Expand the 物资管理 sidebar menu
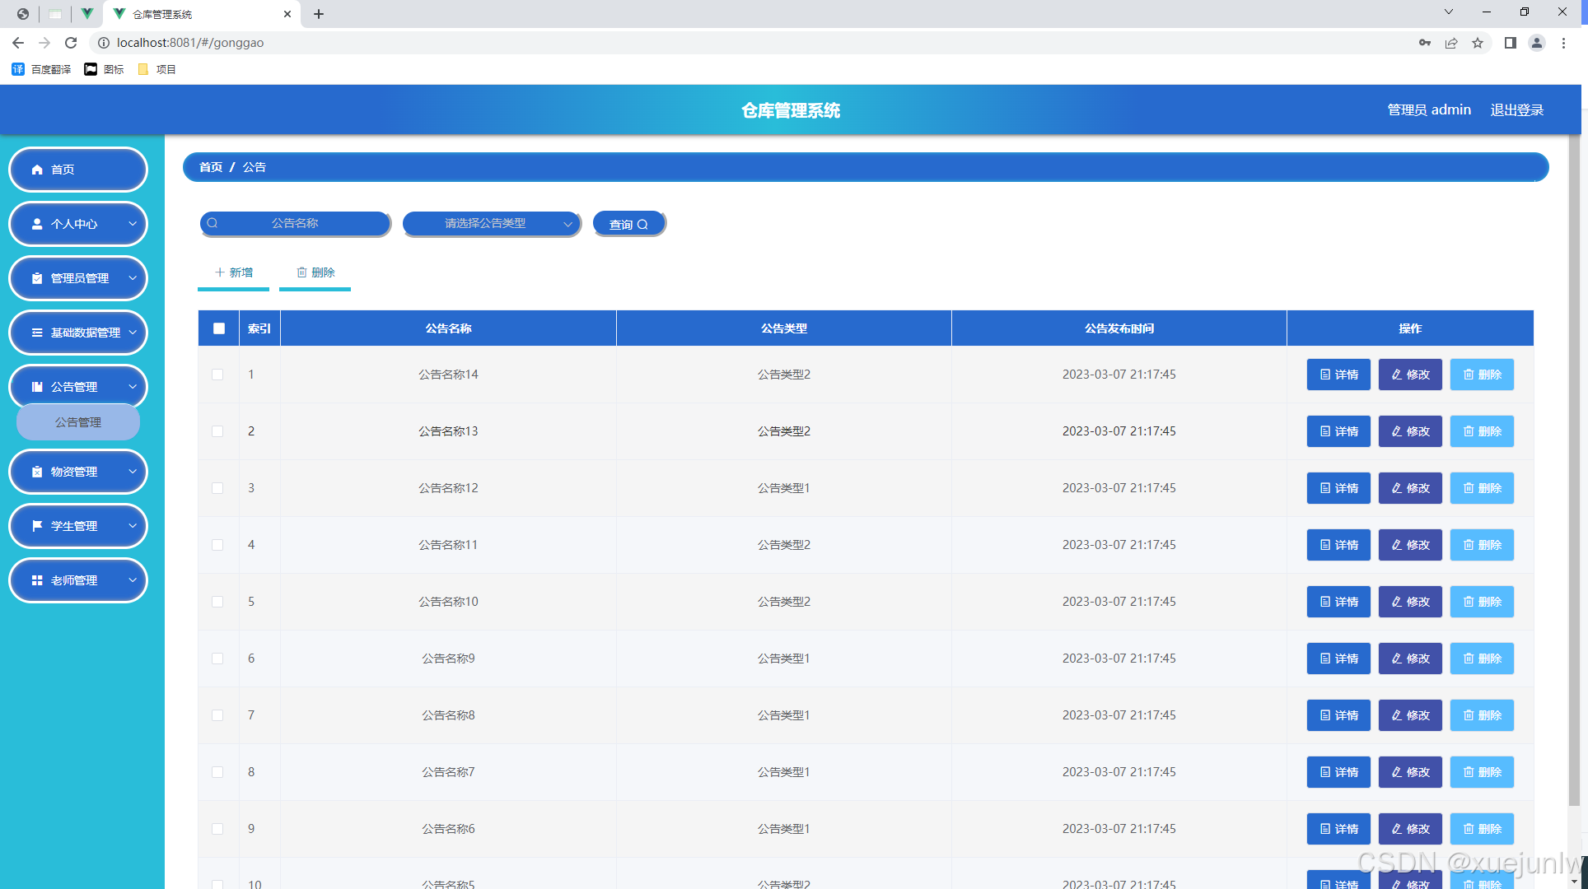 [x=78, y=472]
